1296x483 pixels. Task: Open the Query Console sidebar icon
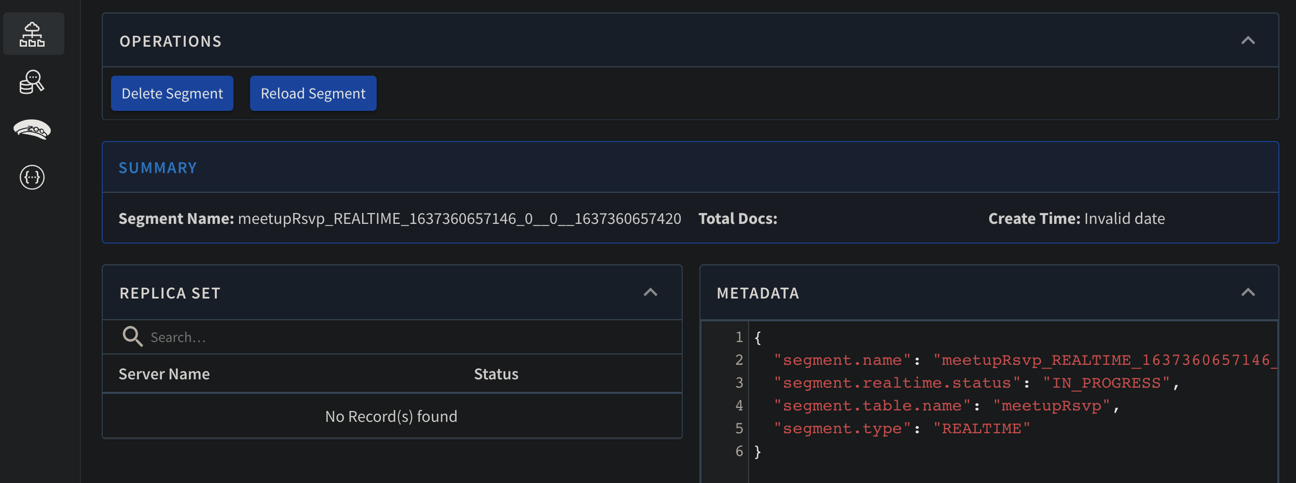coord(32,82)
